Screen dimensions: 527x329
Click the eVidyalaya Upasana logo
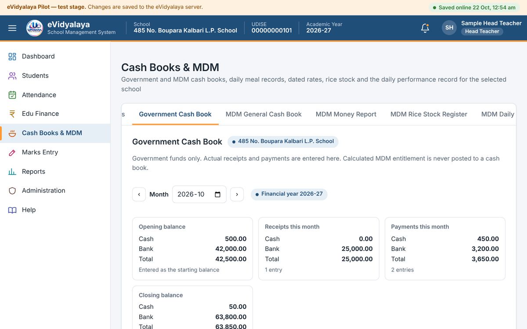35,28
